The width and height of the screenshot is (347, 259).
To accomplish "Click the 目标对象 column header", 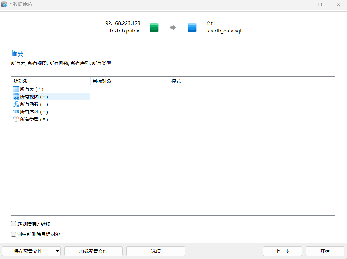I will 129,81.
